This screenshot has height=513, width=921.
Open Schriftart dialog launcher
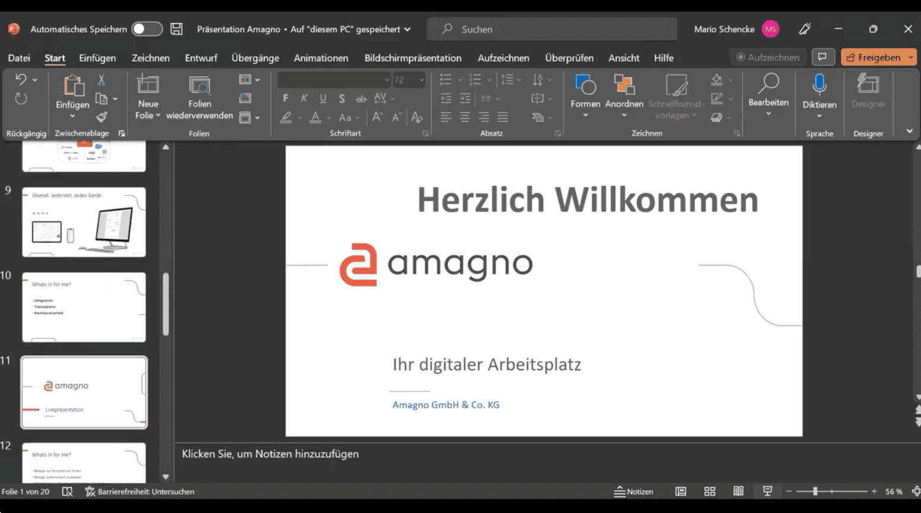[x=425, y=134]
